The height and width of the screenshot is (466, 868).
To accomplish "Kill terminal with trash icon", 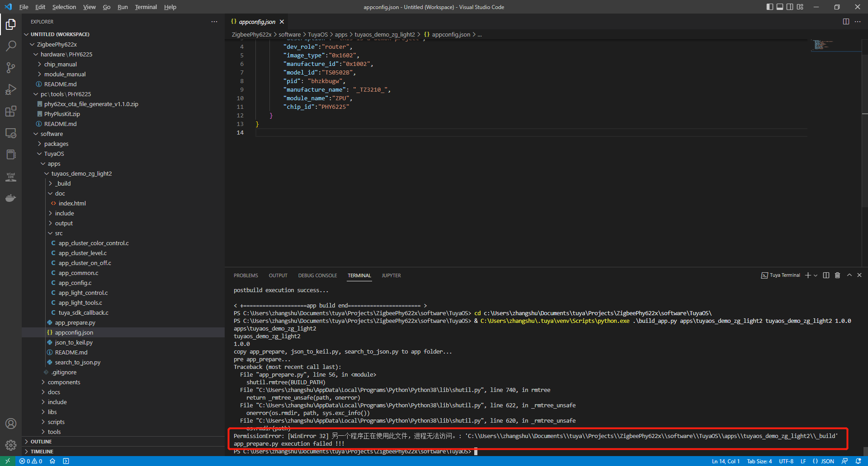I will [x=837, y=275].
